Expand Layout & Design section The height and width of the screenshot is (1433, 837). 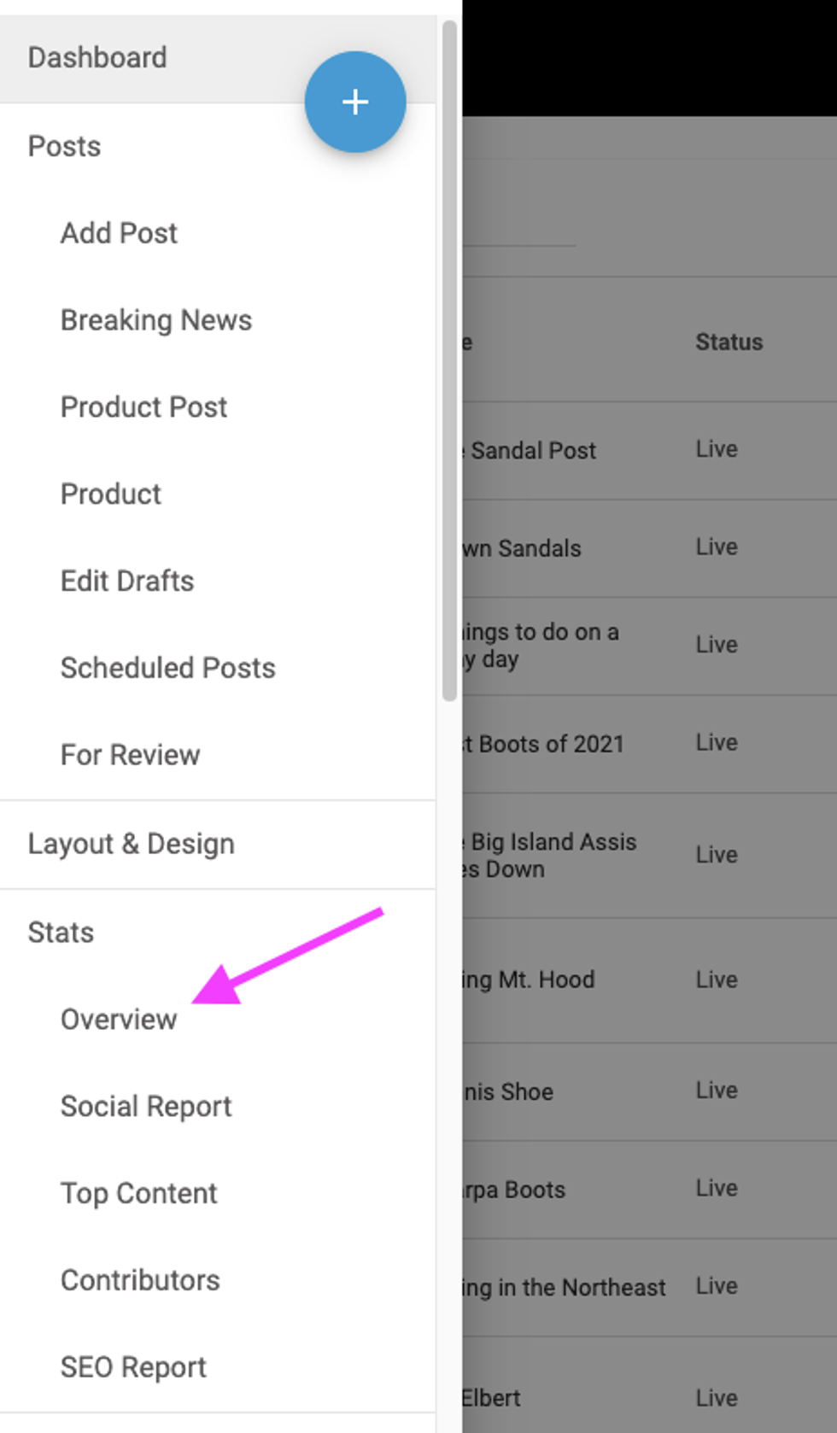pyautogui.click(x=131, y=844)
